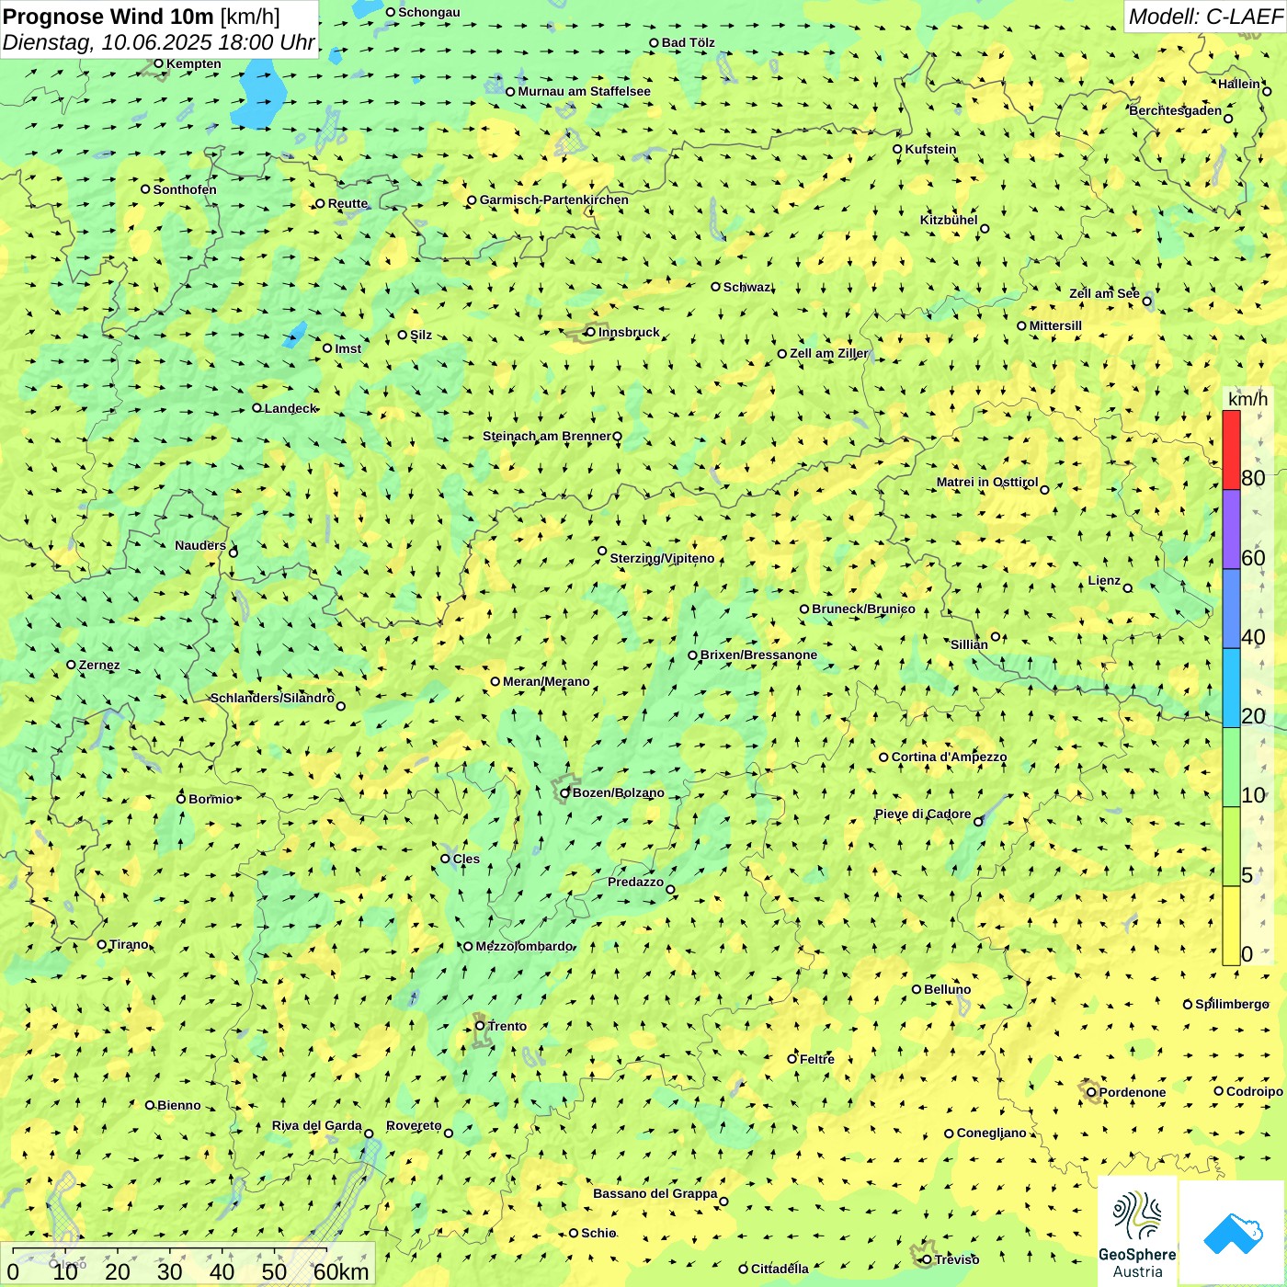Screen dimensions: 1287x1287
Task: Click the date 'Dienstag, 10.06.2025 18:00 Uhr'
Action: pyautogui.click(x=158, y=42)
